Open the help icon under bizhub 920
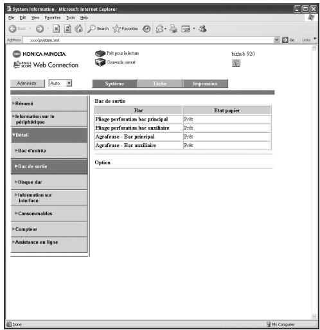This screenshot has height=330, width=320. point(236,63)
